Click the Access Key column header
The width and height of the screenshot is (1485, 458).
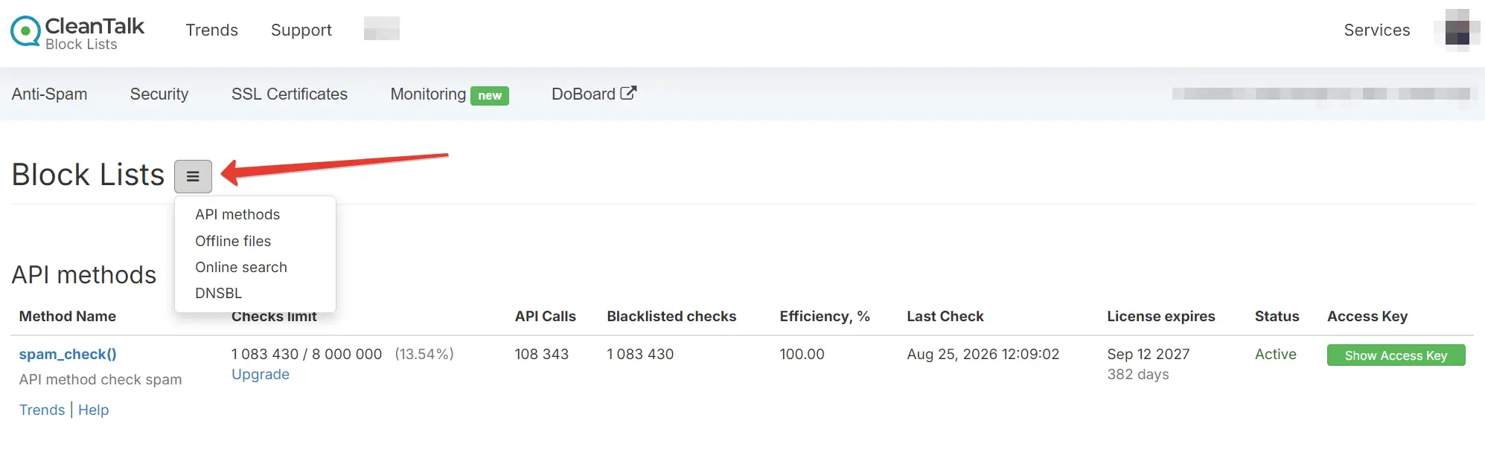[1367, 316]
